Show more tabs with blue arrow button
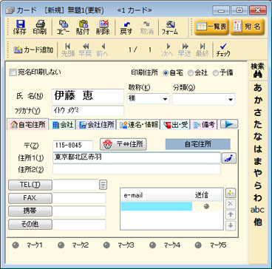The image size is (272, 269). [x=229, y=124]
